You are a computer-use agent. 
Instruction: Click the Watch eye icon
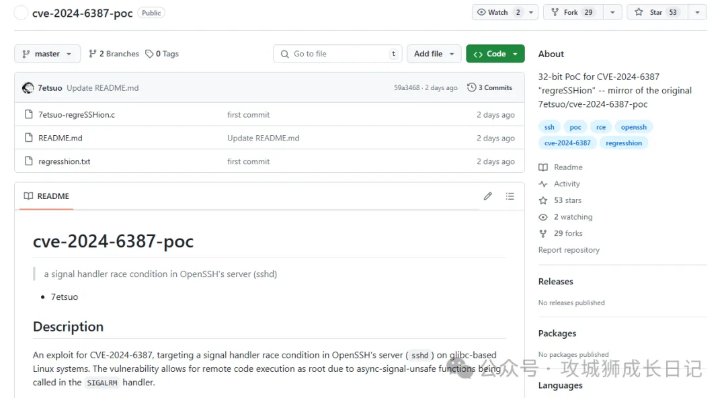pyautogui.click(x=481, y=13)
